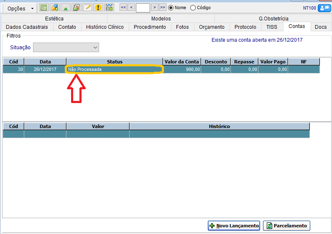Click the blue chat users icon
Screen dimensions: 332x234
coord(324,8)
